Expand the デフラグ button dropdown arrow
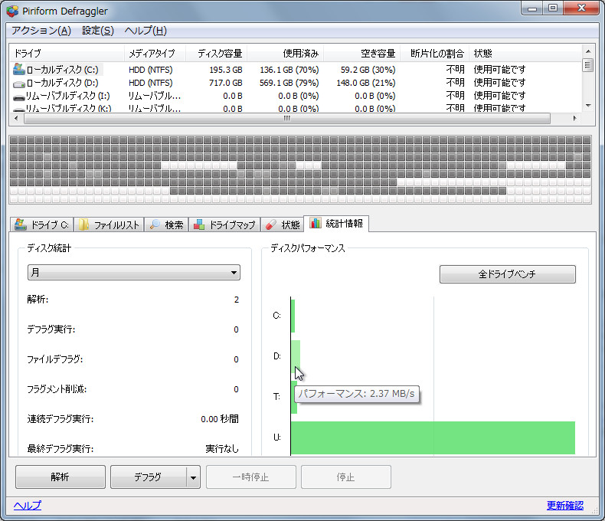Image resolution: width=605 pixels, height=521 pixels. 193,477
